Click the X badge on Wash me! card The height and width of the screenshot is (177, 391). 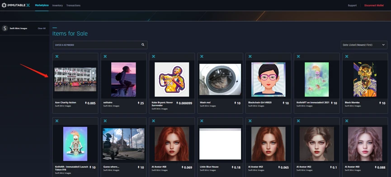pos(202,56)
